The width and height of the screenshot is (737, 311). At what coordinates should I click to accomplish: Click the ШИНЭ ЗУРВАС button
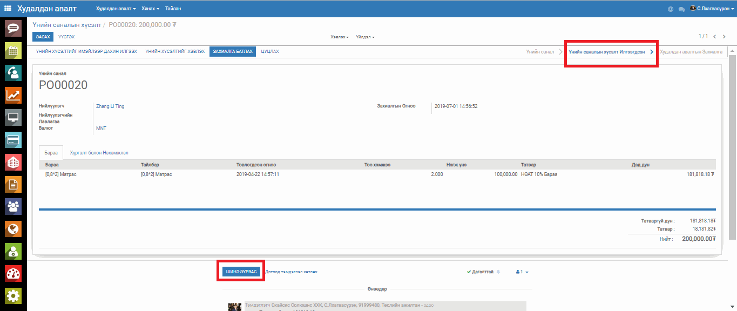(x=241, y=272)
